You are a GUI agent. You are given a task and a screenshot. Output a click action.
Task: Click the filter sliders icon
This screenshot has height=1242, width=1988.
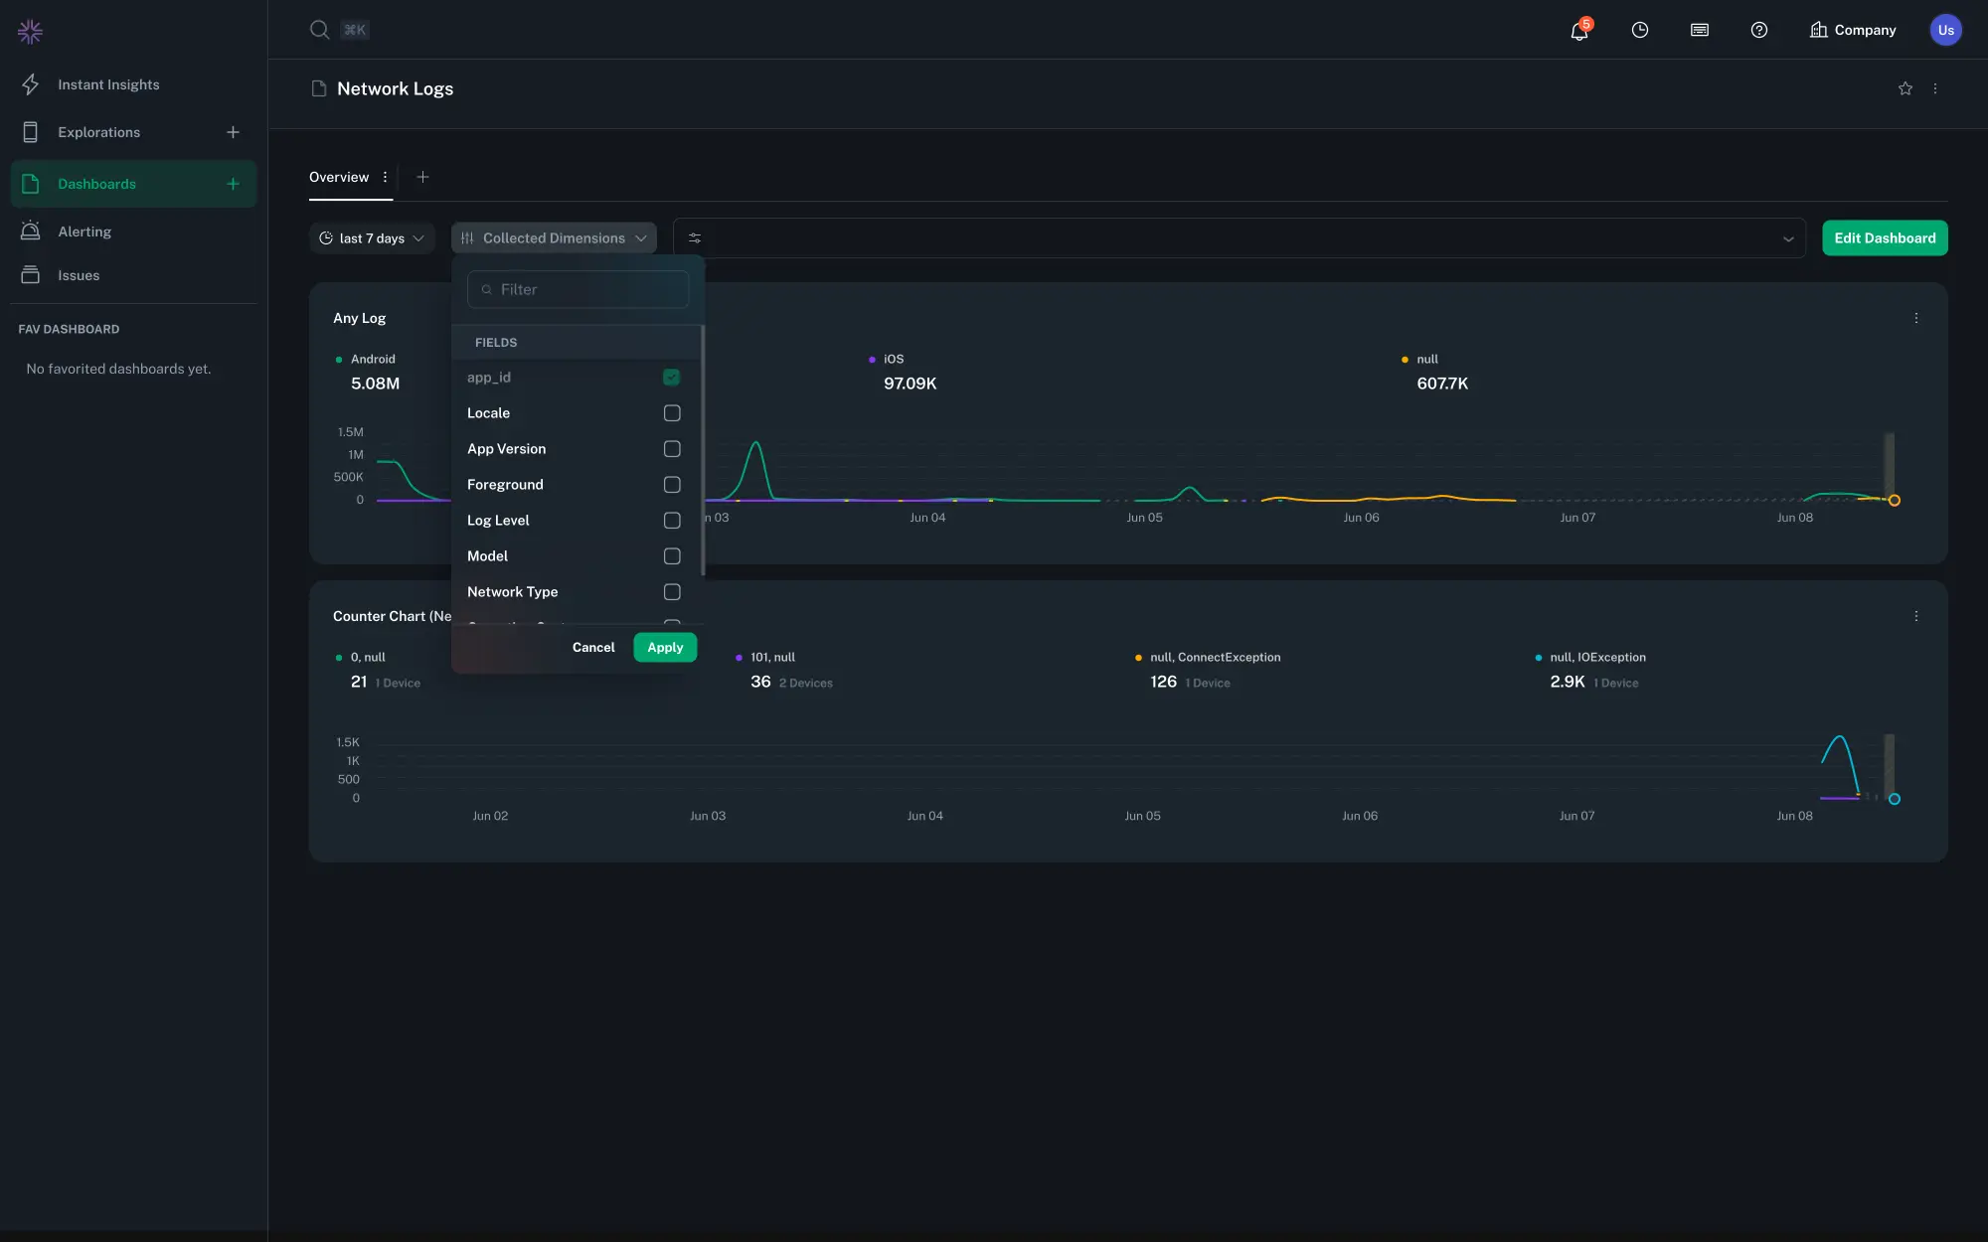[x=695, y=238]
